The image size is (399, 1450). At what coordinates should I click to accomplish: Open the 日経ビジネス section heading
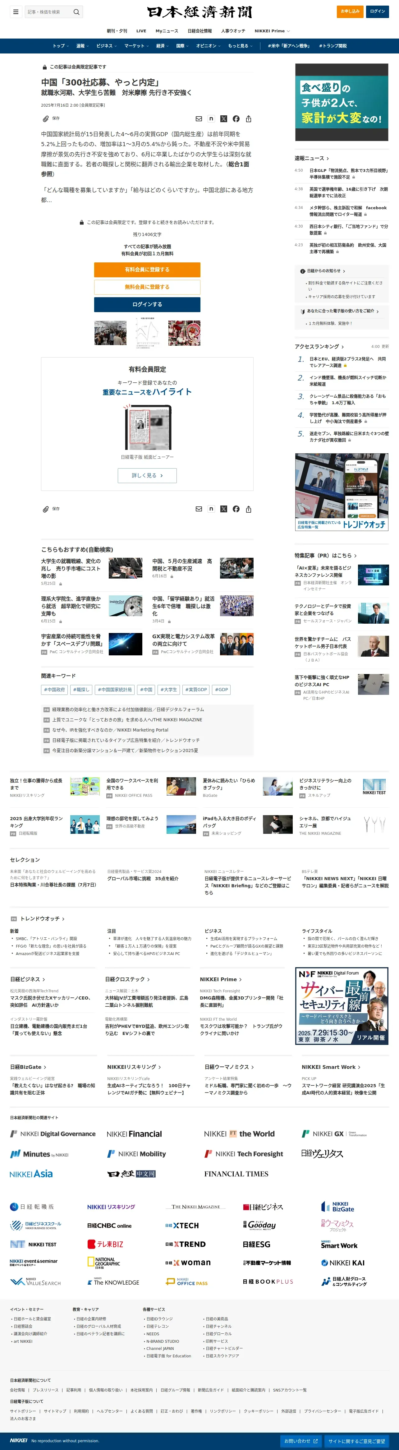click(x=28, y=979)
